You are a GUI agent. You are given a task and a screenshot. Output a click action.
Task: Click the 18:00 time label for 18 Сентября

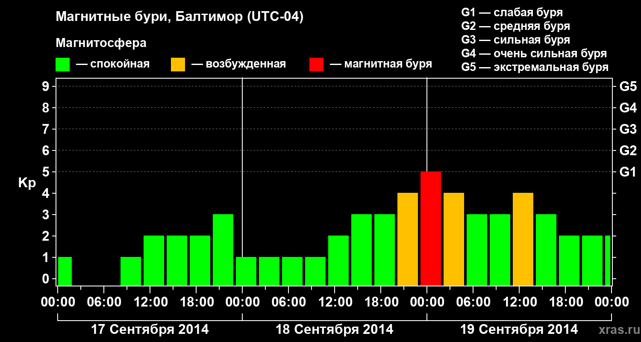click(381, 302)
